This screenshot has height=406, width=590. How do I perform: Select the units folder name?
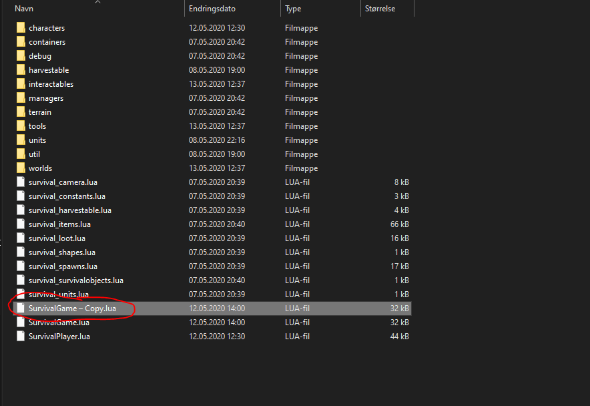pyautogui.click(x=37, y=140)
